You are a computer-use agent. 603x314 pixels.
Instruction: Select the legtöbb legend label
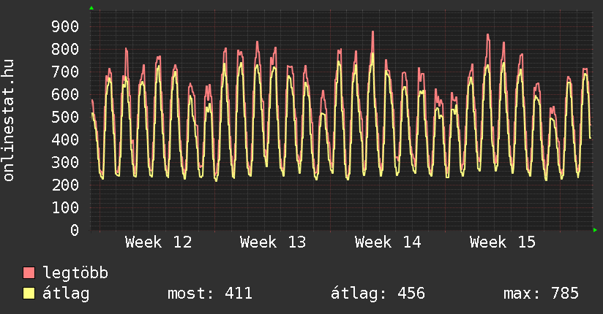(75, 273)
